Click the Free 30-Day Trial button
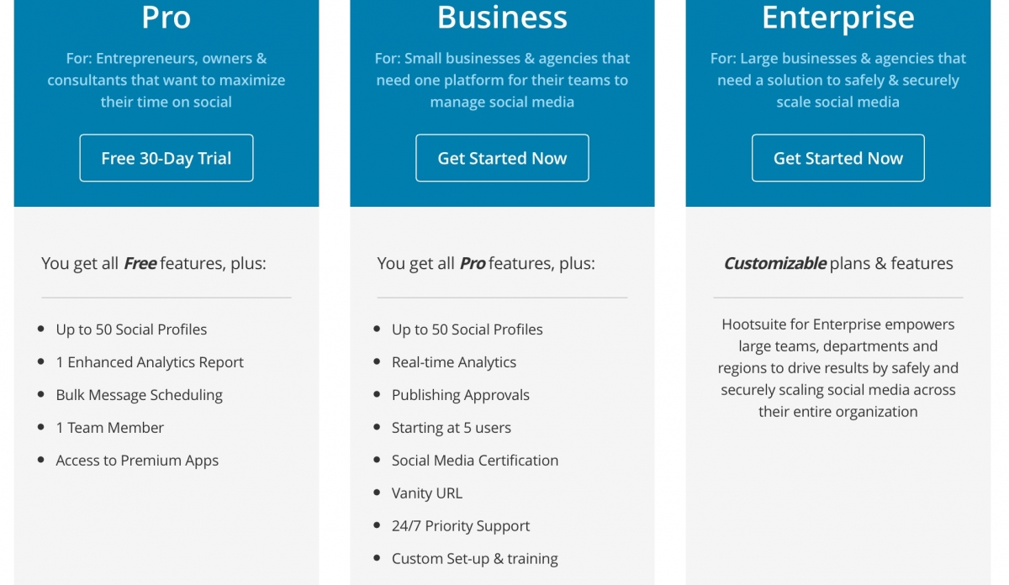 (166, 157)
